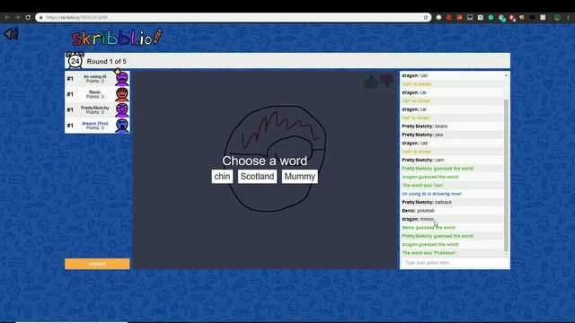Click the chat scroll down arrow

[507, 254]
